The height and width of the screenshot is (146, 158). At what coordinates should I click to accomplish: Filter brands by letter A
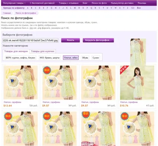(x=28, y=8)
